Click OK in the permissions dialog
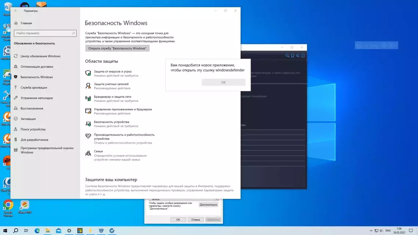418x235 pixels. click(x=178, y=220)
